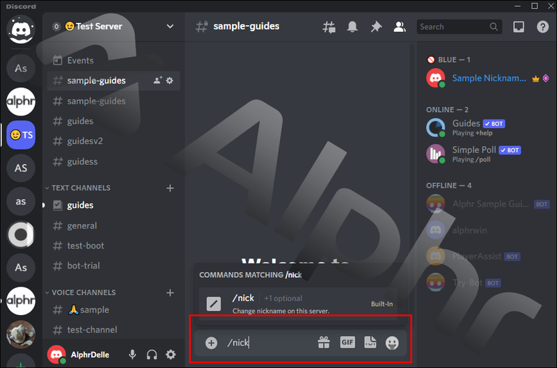Edit sample-guides channel settings gear

tap(170, 81)
